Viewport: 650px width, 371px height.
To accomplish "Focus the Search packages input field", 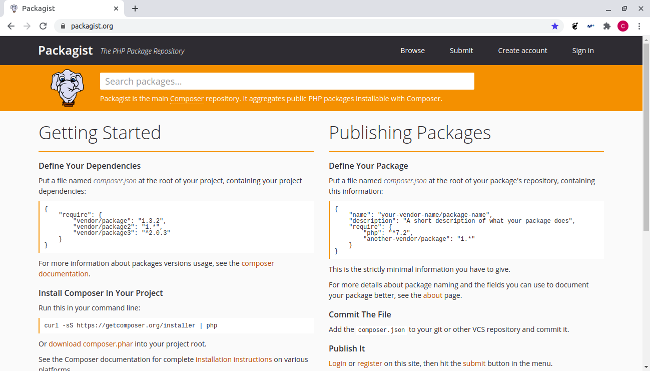I will 287,81.
